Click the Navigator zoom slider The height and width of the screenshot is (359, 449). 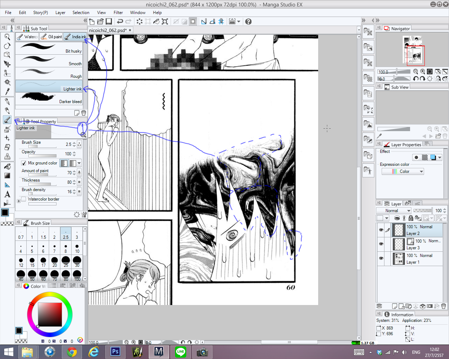(394, 72)
